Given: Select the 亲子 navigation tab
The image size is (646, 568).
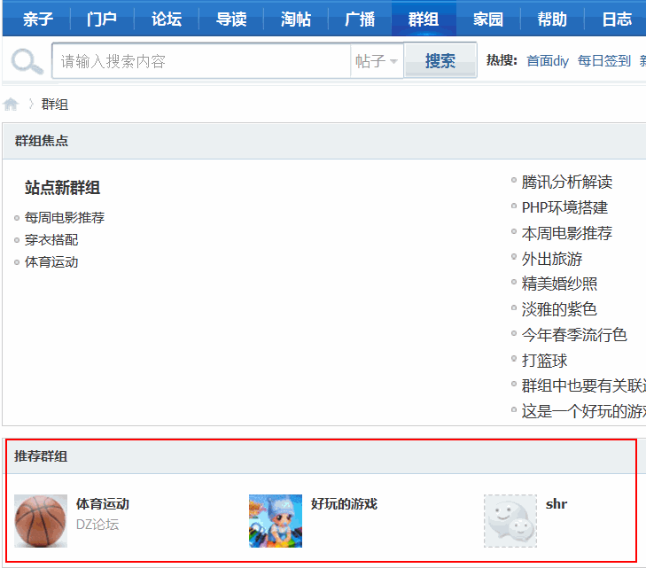Looking at the screenshot, I should click(38, 19).
